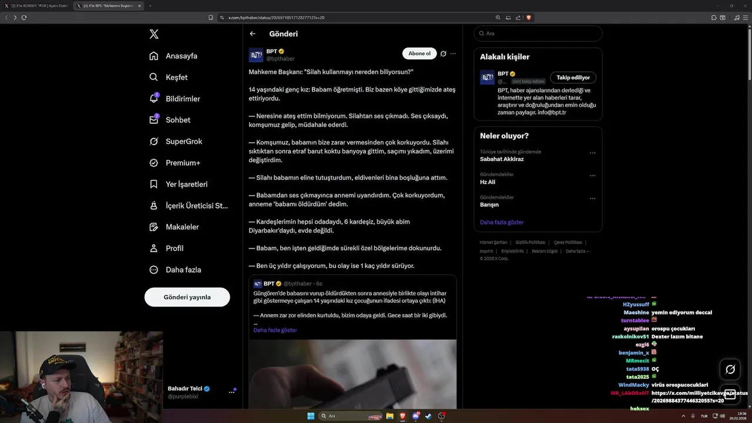Reload the page
The width and height of the screenshot is (752, 423).
pos(24,18)
